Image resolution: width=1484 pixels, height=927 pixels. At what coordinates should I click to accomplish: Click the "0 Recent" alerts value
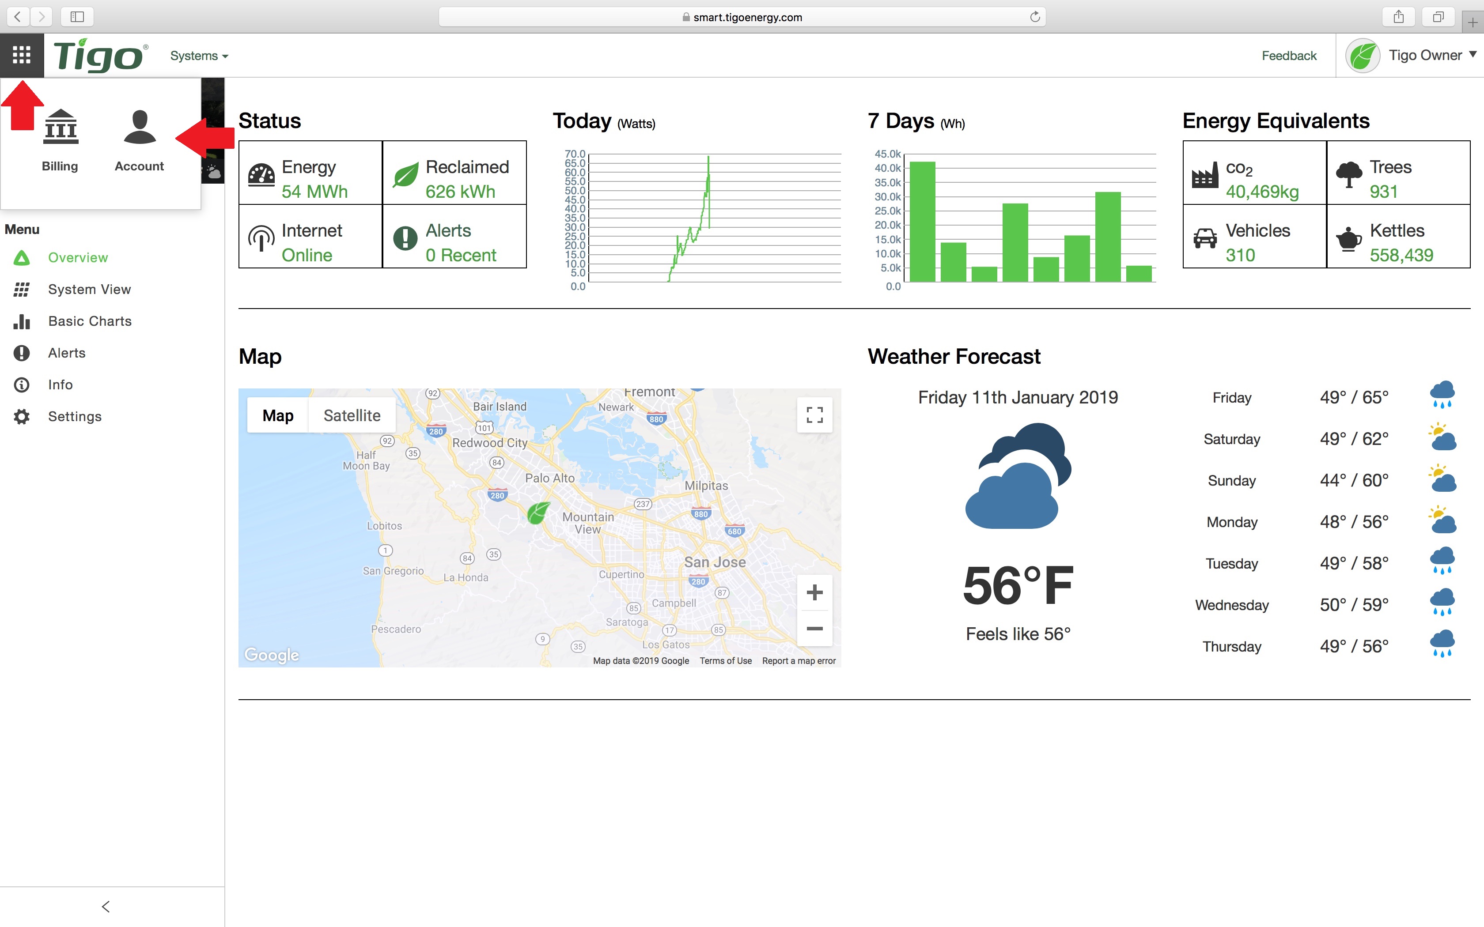(x=461, y=255)
